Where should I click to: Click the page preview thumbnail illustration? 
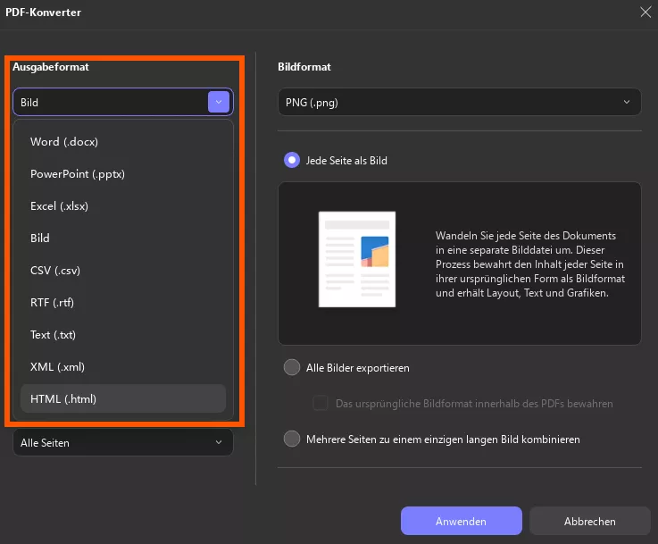click(x=357, y=259)
